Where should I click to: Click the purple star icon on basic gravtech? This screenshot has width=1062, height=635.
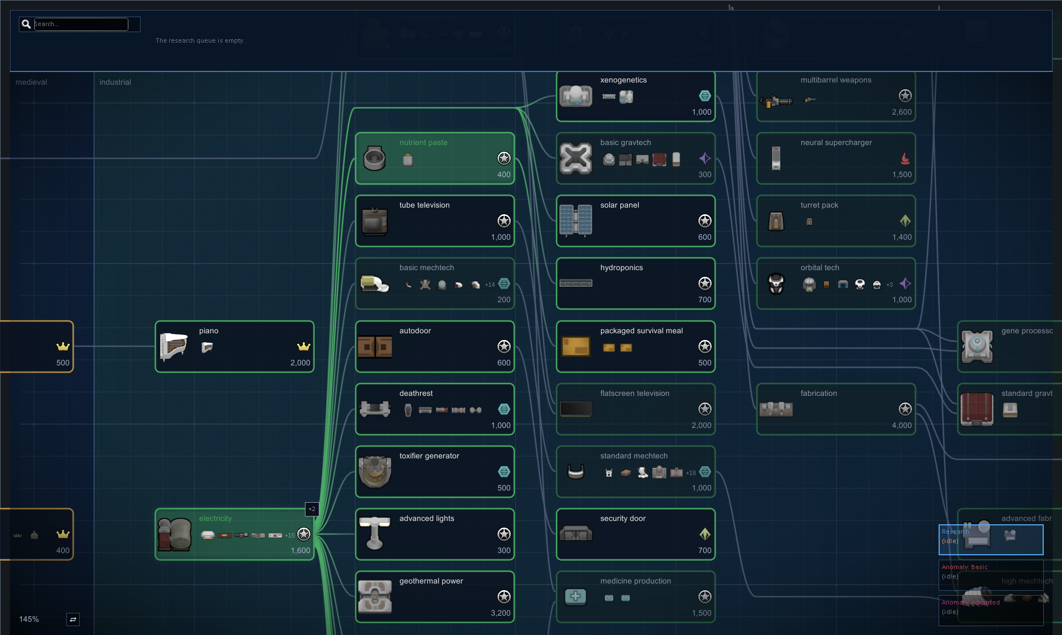pyautogui.click(x=704, y=158)
